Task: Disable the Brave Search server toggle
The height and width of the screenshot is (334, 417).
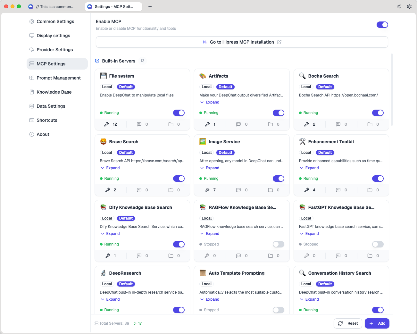Action: click(x=179, y=179)
